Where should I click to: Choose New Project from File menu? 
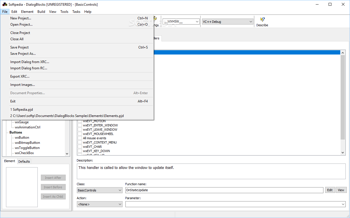[x=77, y=18]
